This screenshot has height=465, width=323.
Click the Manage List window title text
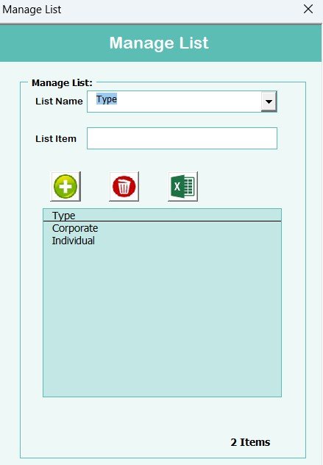click(x=32, y=10)
